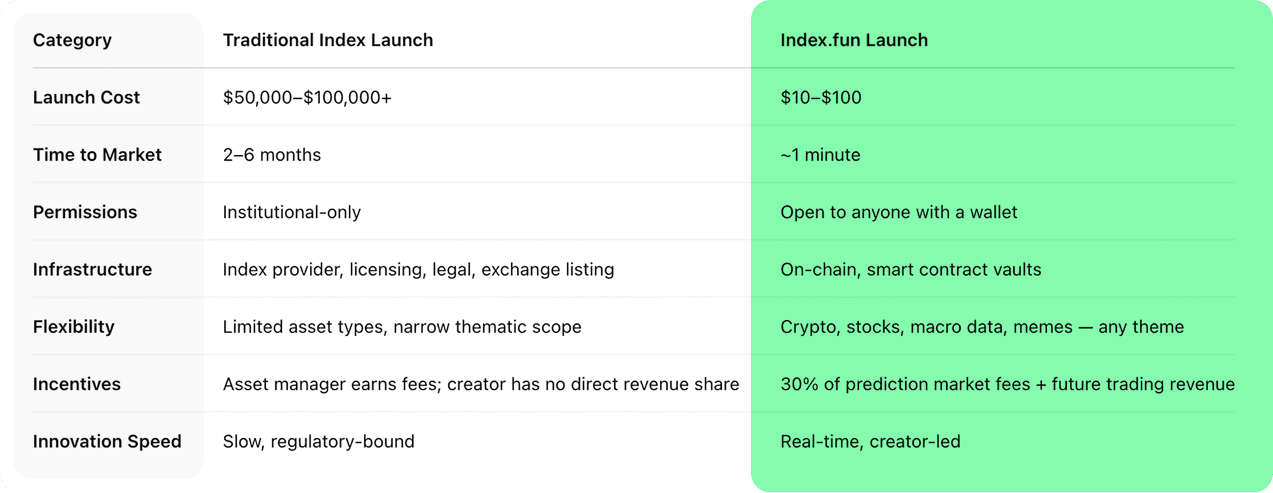Image resolution: width=1273 pixels, height=493 pixels.
Task: Select the Launch Cost row label
Action: point(87,98)
